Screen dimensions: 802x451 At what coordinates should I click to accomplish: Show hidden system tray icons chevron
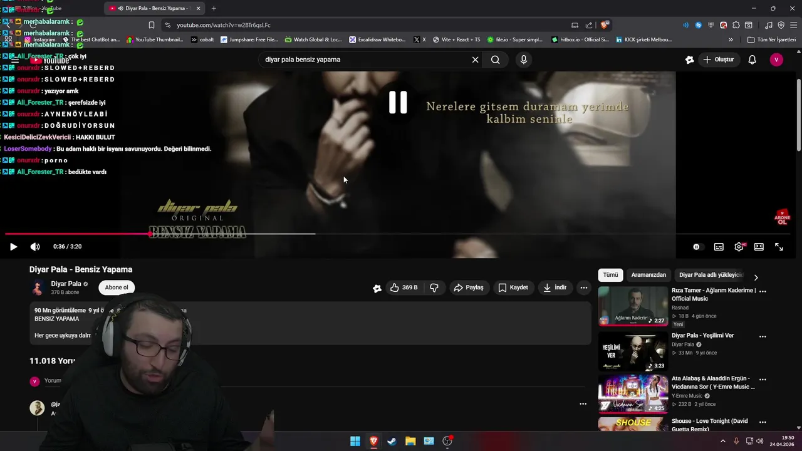[722, 441]
